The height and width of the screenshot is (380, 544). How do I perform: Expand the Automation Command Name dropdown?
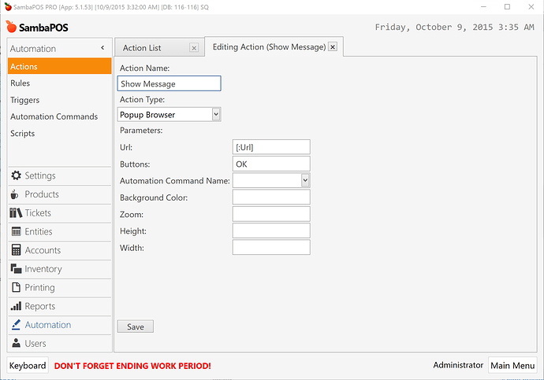(305, 180)
